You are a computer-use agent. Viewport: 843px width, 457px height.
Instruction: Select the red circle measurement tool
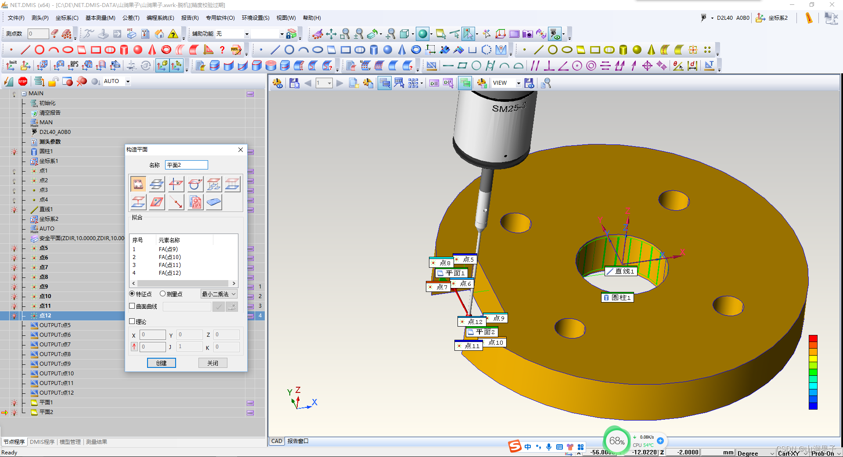[x=40, y=50]
